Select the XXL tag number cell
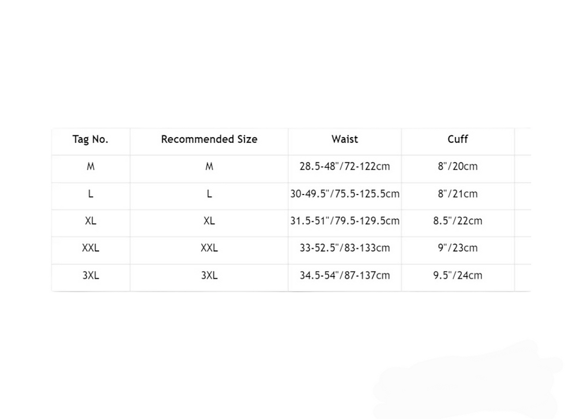The height and width of the screenshot is (419, 565). pyautogui.click(x=91, y=248)
